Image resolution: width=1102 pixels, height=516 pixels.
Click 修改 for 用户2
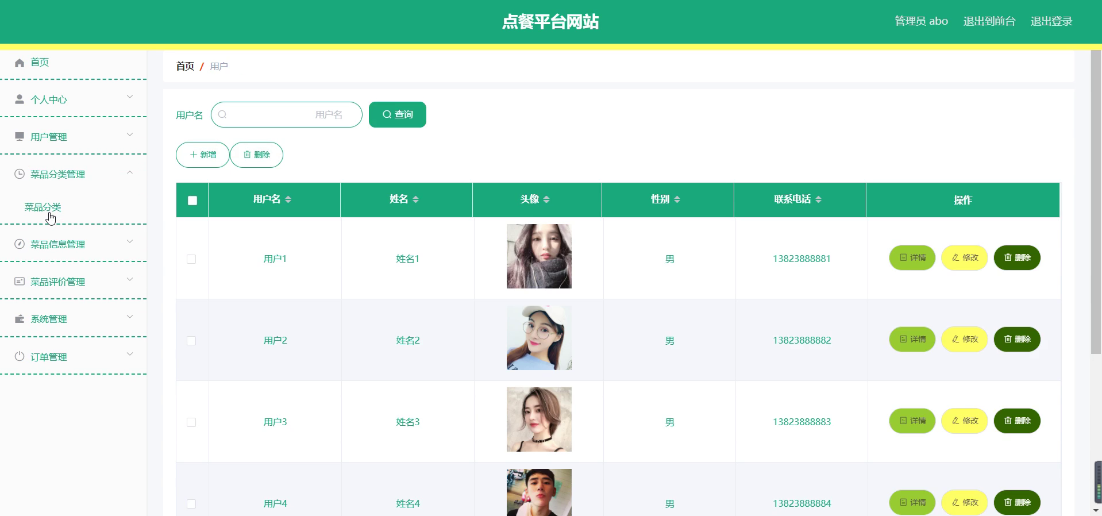(x=965, y=339)
